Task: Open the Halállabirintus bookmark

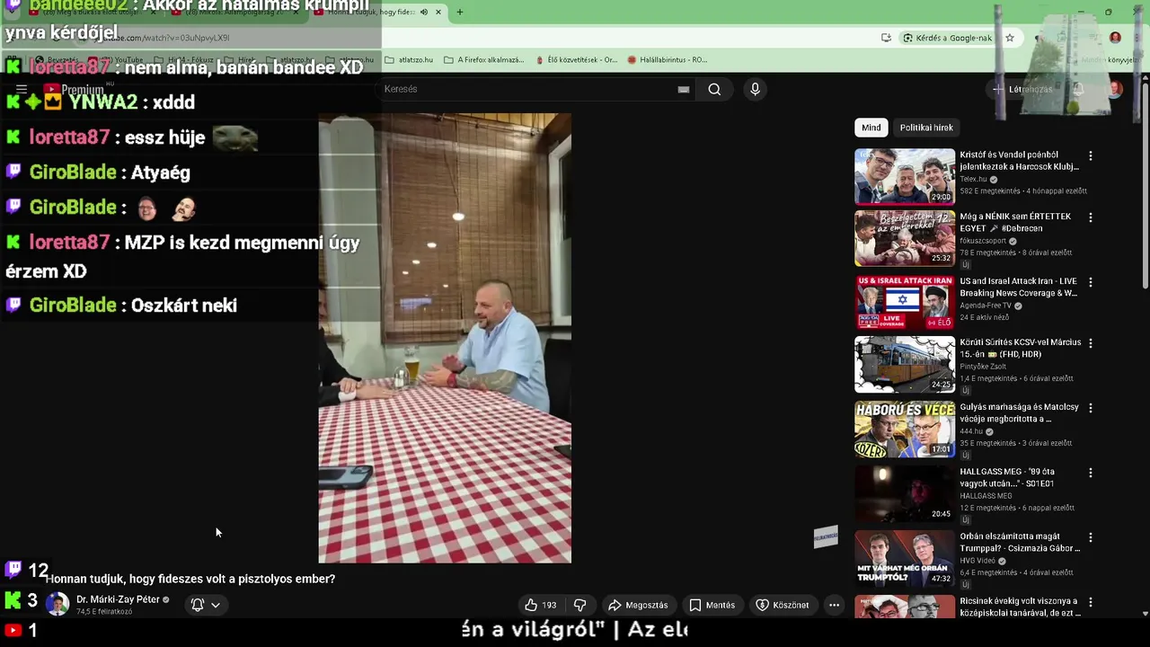Action: (x=667, y=59)
